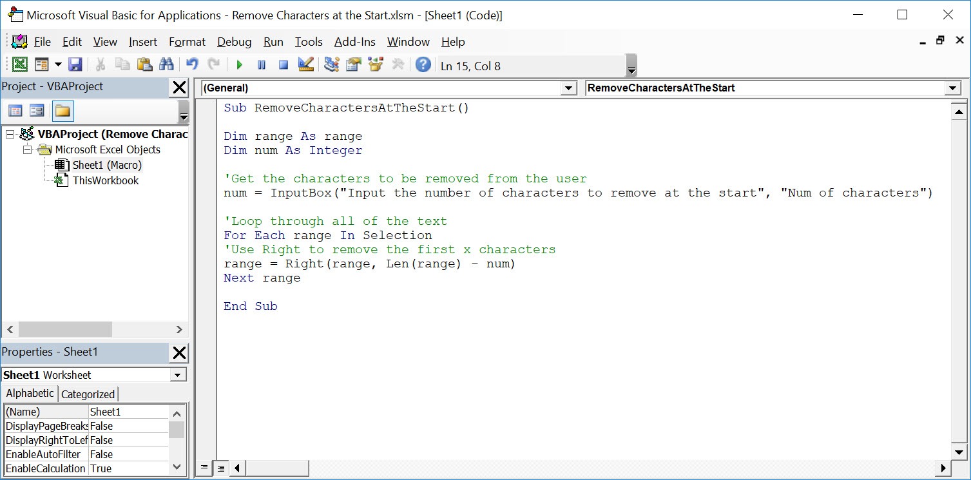This screenshot has width=971, height=480.
Task: Open VBA Help question mark icon
Action: click(423, 65)
